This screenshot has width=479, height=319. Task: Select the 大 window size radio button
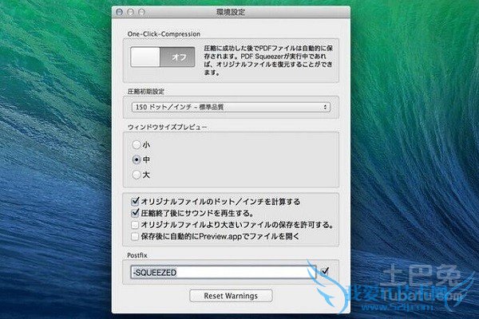point(137,175)
